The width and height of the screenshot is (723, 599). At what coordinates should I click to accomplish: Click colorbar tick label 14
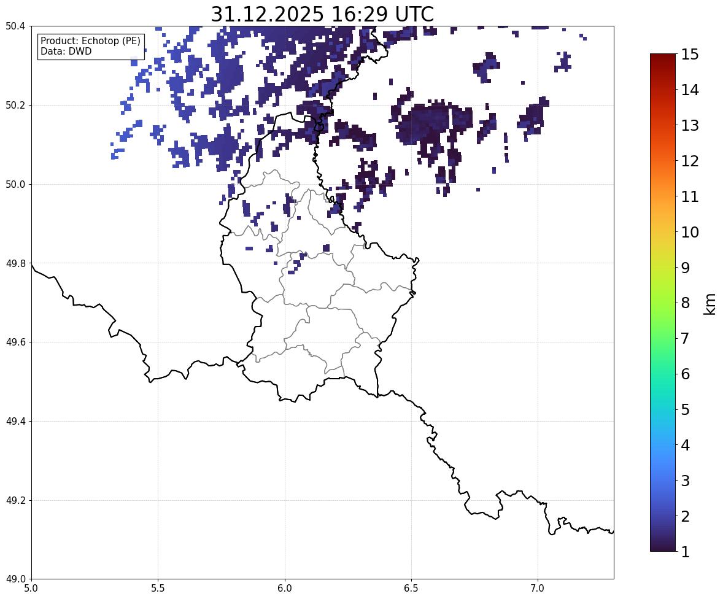pyautogui.click(x=690, y=90)
